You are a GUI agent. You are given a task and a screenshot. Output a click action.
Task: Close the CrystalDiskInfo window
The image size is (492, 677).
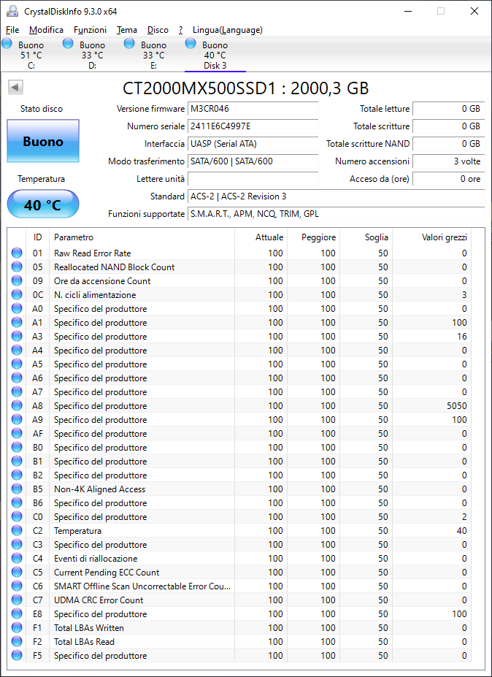474,11
